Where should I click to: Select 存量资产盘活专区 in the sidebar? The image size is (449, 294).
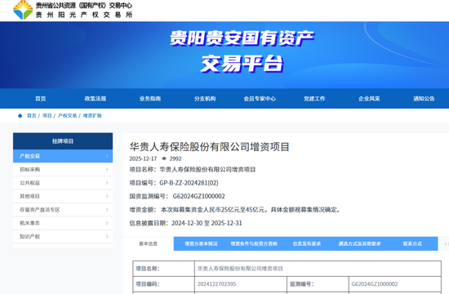click(63, 210)
